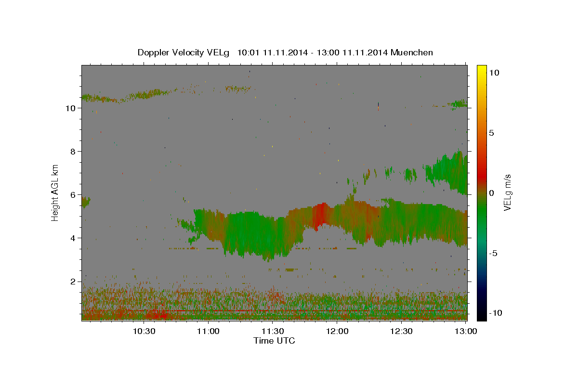This screenshot has height=385, width=578.
Task: Click the height tick label 2
Action: (x=73, y=282)
